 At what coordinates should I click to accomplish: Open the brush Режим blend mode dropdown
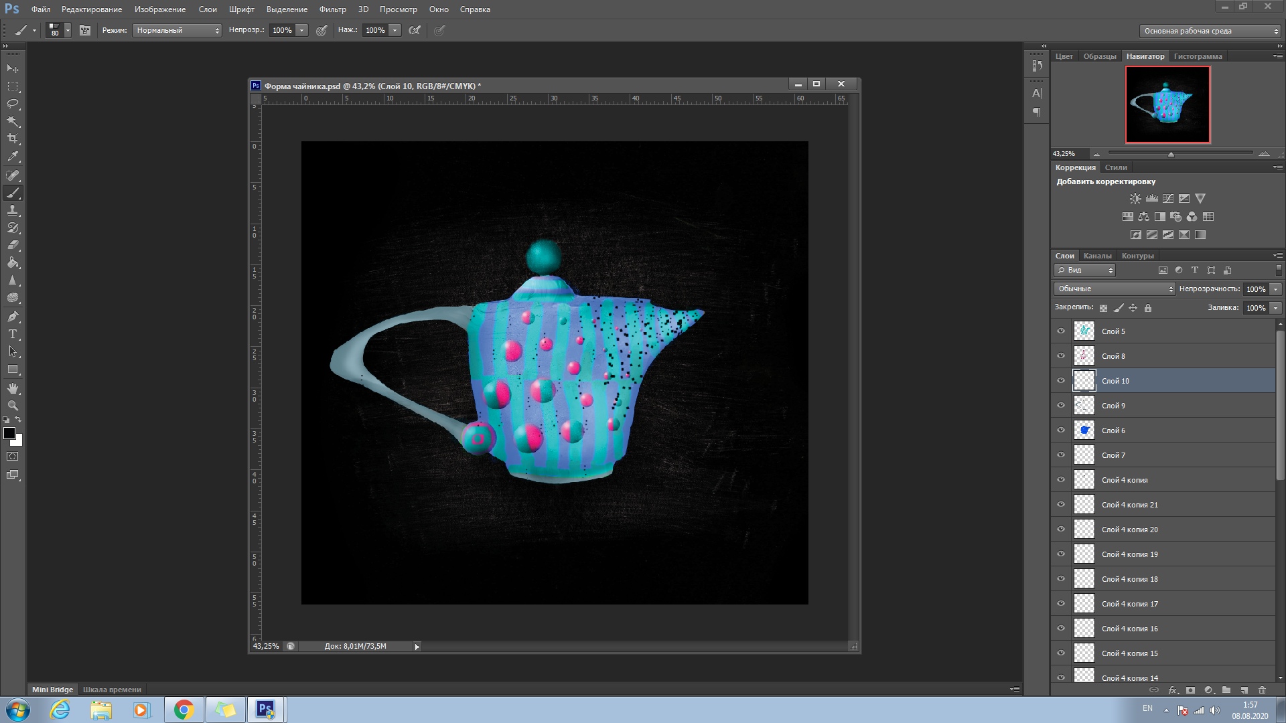[177, 30]
